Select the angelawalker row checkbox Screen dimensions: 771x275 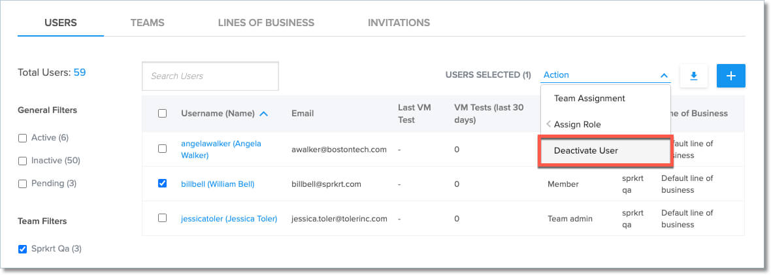(163, 149)
